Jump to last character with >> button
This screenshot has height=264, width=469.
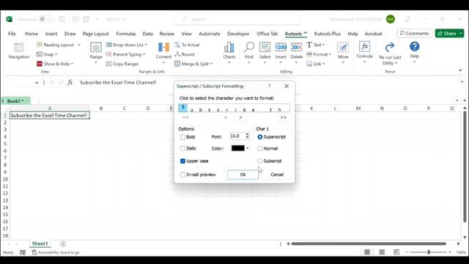pyautogui.click(x=284, y=117)
